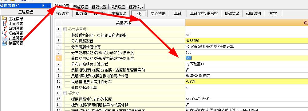The height and width of the screenshot is (111, 308).
Task: Edit the 和负筋(跨板受力筋)搭接计算 value
Action: 247,47
